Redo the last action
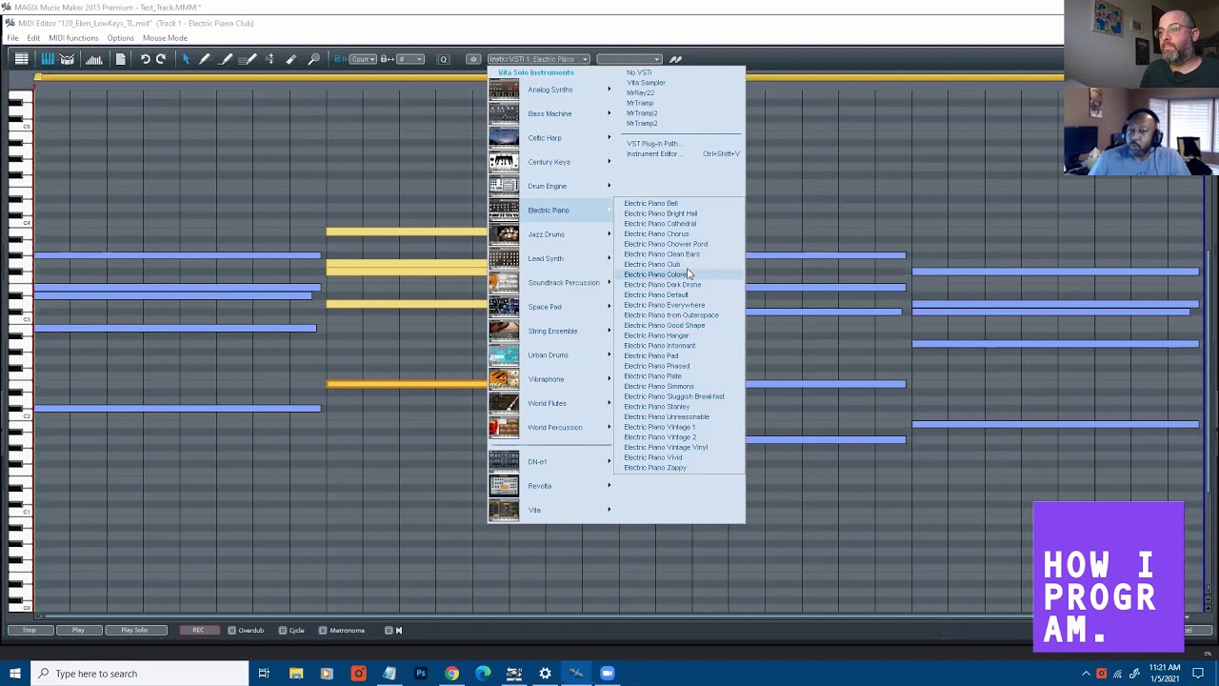Viewport: 1219px width, 686px height. tap(161, 59)
